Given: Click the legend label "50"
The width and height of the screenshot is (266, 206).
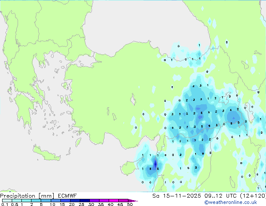Looking at the screenshot, I should (x=130, y=204).
